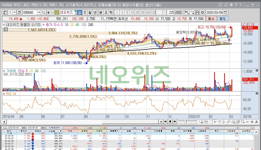This screenshot has width=261, height=150.
Task: Toggle the RSI 14 legend square marker
Action: [4, 94]
